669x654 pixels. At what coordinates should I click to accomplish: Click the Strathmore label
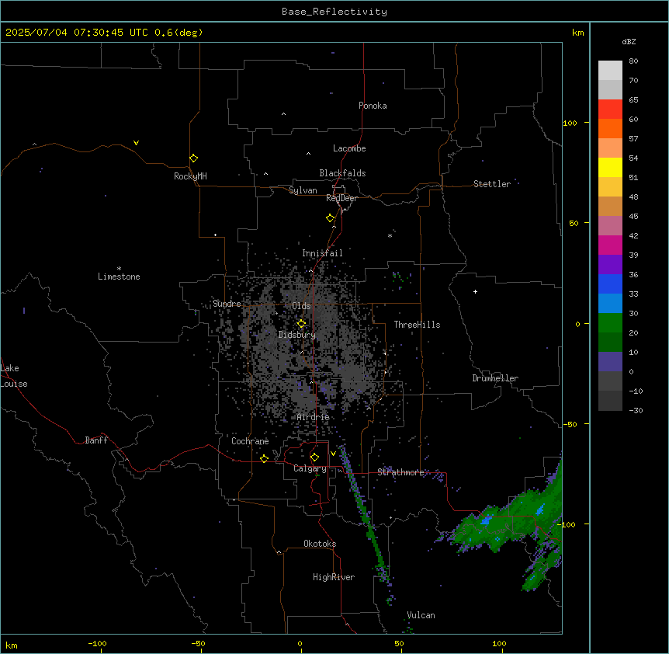click(x=400, y=472)
